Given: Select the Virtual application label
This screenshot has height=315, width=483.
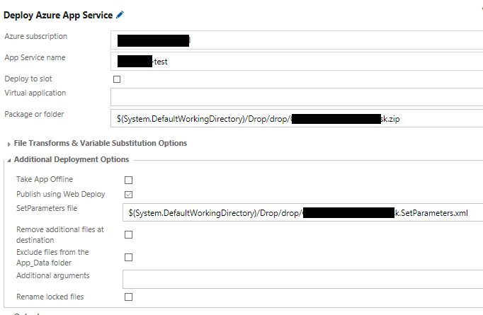Looking at the screenshot, I should pos(35,93).
